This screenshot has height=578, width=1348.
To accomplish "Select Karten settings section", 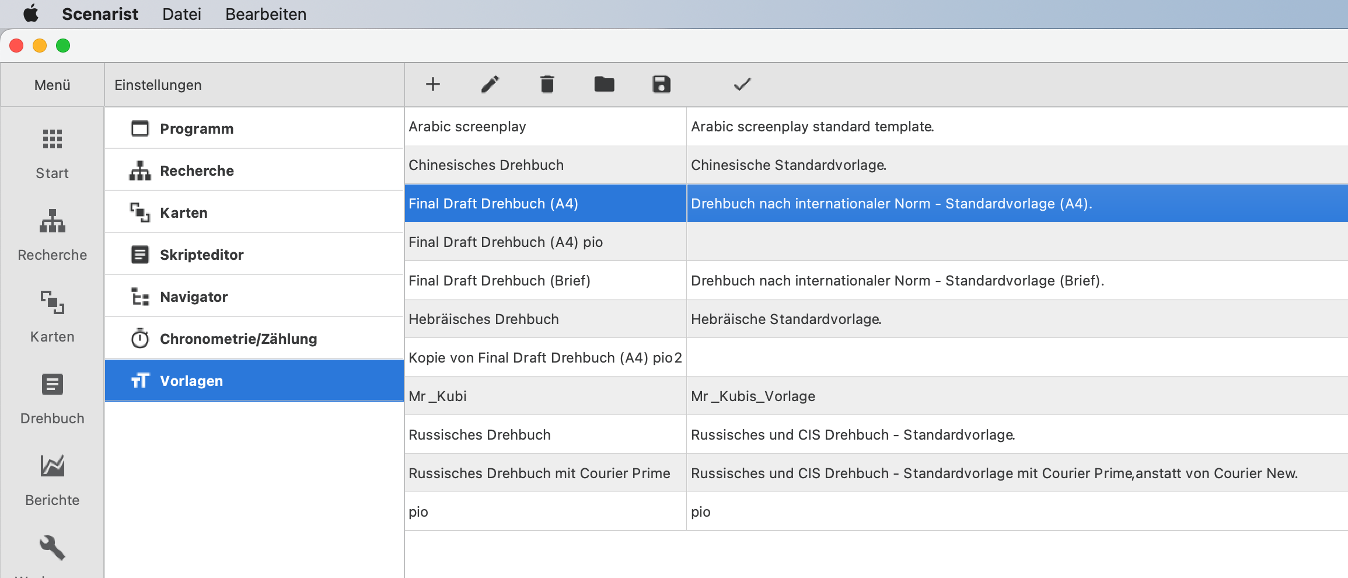I will click(254, 213).
